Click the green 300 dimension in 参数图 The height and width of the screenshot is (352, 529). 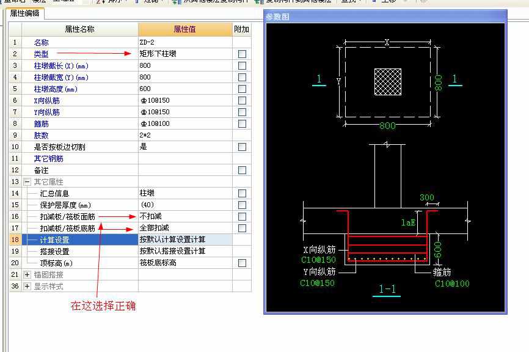pyautogui.click(x=427, y=197)
